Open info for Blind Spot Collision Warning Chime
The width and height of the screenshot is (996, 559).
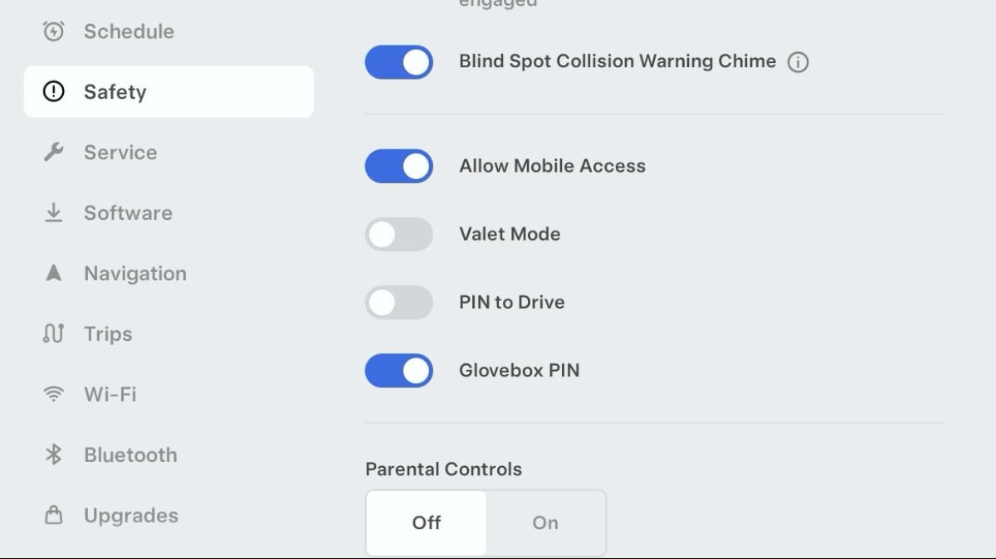[798, 62]
